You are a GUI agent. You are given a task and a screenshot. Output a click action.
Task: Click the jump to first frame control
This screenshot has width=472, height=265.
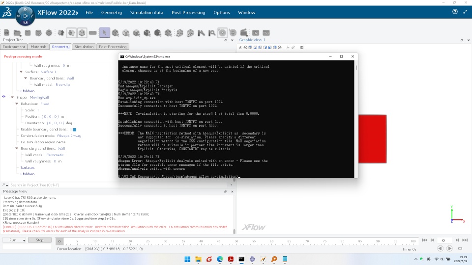(x=424, y=240)
